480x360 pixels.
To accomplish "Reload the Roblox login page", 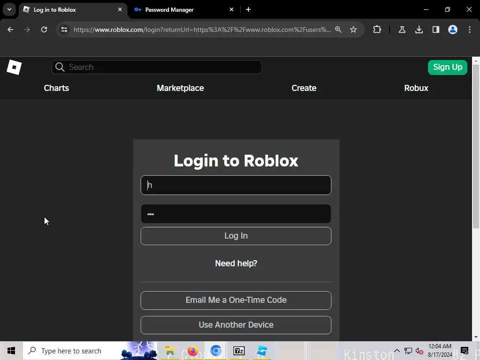I will pyautogui.click(x=44, y=30).
